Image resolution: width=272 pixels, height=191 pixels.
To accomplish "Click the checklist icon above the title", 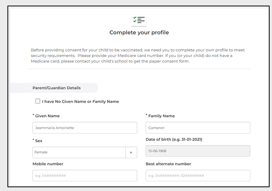I will (x=139, y=20).
